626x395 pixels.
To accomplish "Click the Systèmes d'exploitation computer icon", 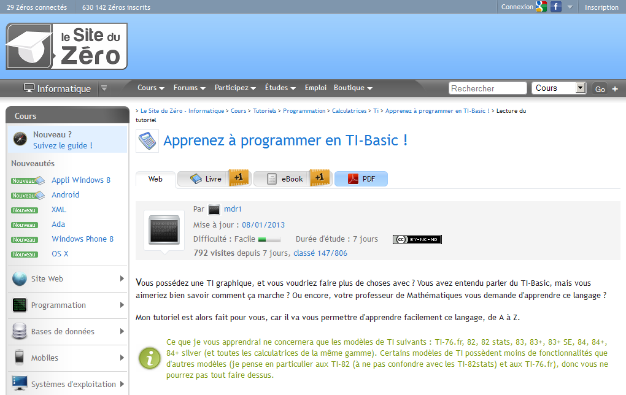I will pos(20,383).
